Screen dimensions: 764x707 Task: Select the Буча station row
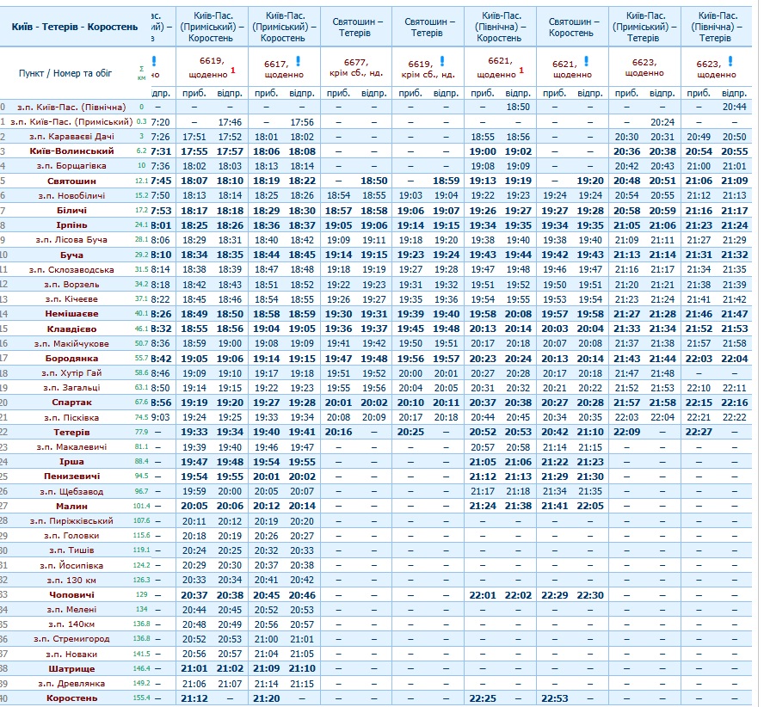(x=71, y=255)
